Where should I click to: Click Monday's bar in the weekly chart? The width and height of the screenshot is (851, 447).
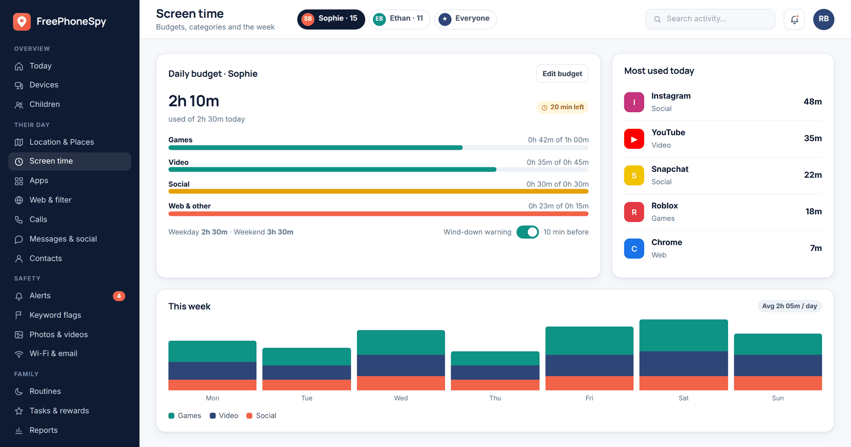click(212, 365)
